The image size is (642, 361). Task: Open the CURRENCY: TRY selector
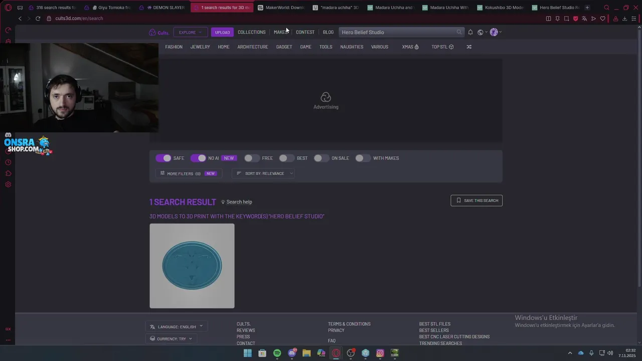click(171, 338)
